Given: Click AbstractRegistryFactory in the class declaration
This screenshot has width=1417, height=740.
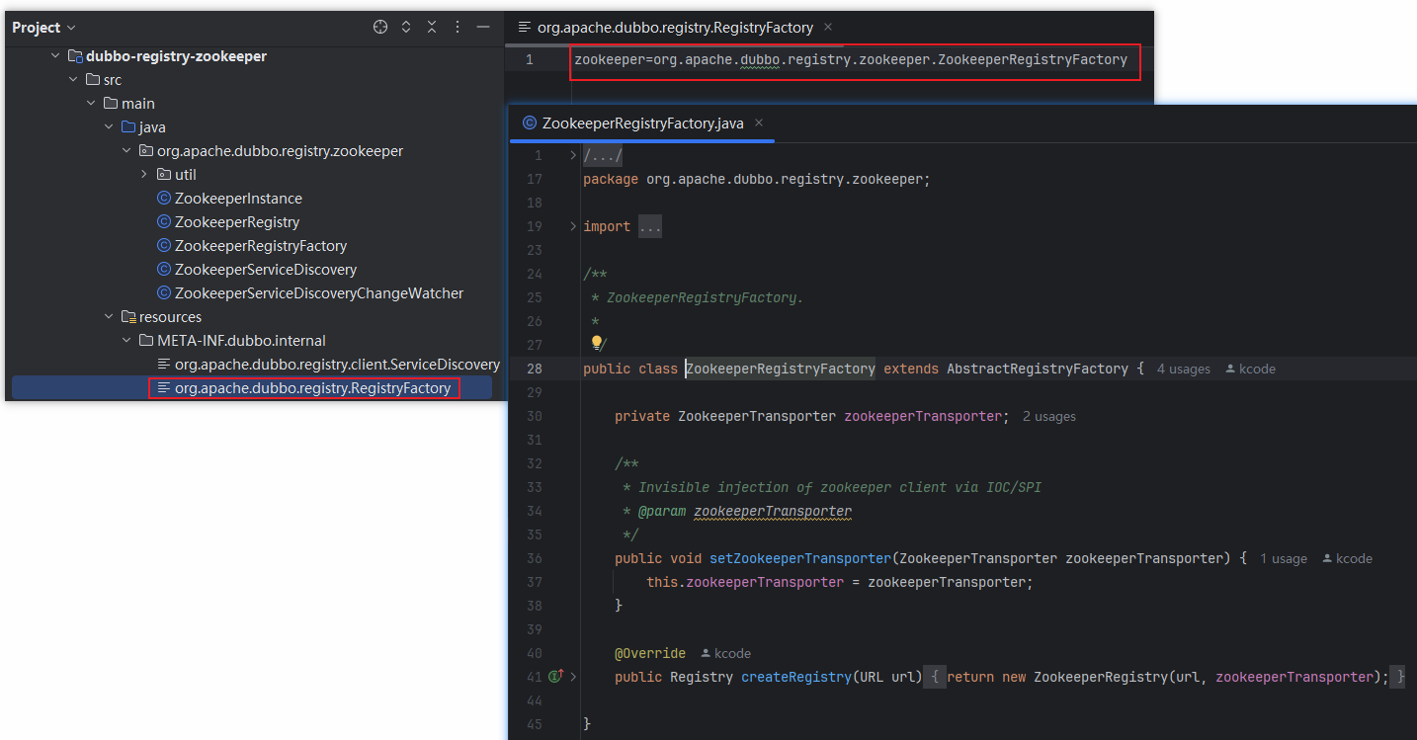Looking at the screenshot, I should coord(1037,369).
